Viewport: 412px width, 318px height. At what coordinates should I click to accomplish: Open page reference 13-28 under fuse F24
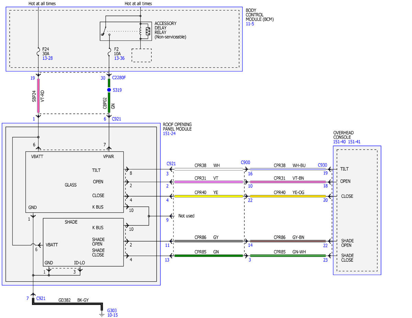point(47,58)
